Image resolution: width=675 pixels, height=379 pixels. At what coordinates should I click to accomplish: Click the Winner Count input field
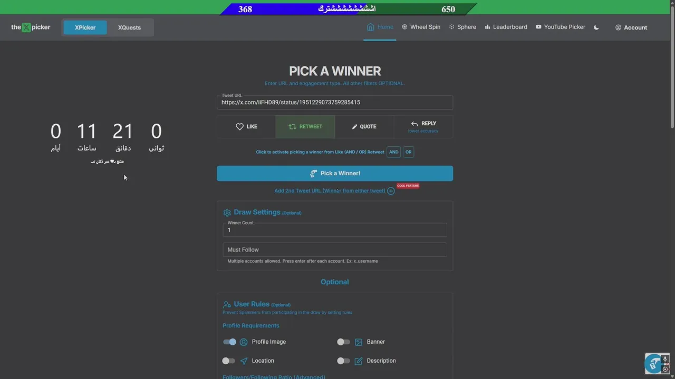click(335, 230)
